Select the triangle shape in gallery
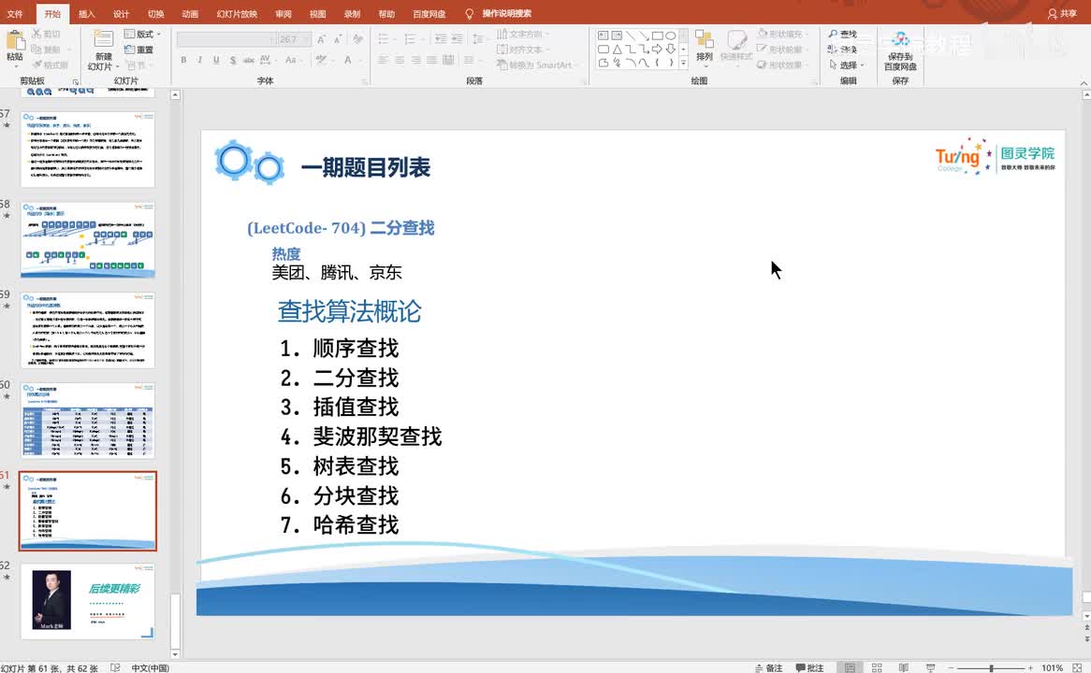Viewport: 1091px width, 673px height. (x=617, y=50)
